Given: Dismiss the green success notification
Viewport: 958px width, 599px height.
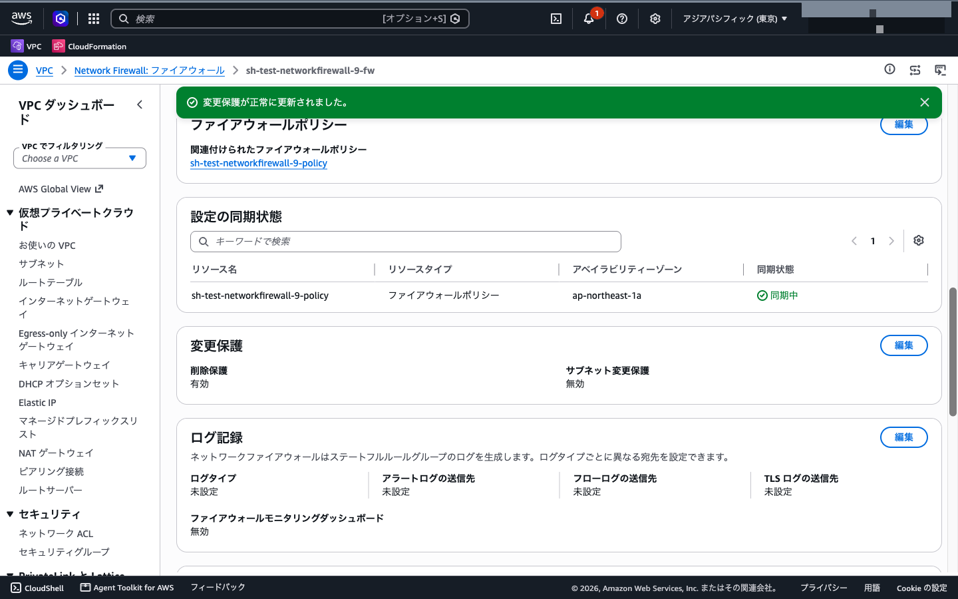Looking at the screenshot, I should click(x=925, y=102).
